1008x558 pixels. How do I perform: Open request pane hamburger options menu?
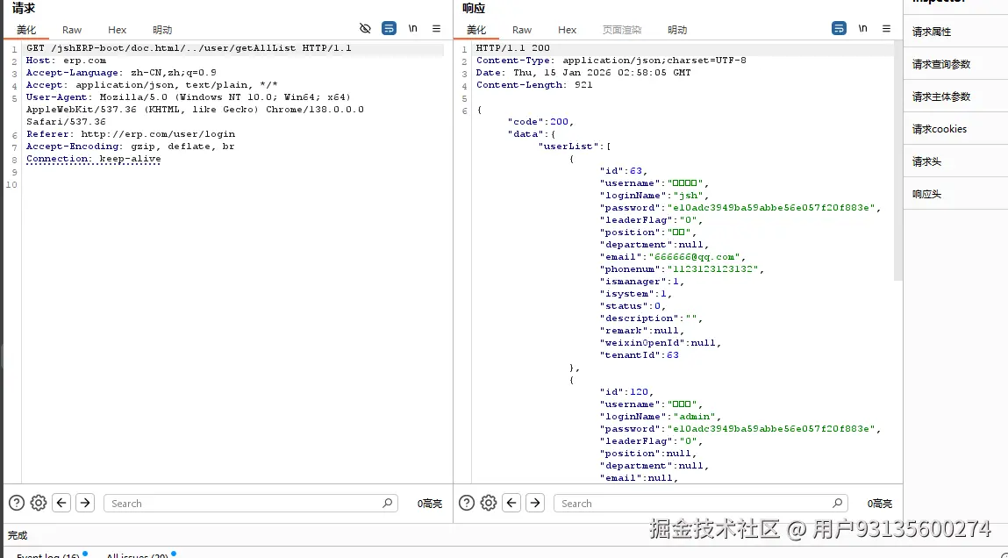[437, 28]
